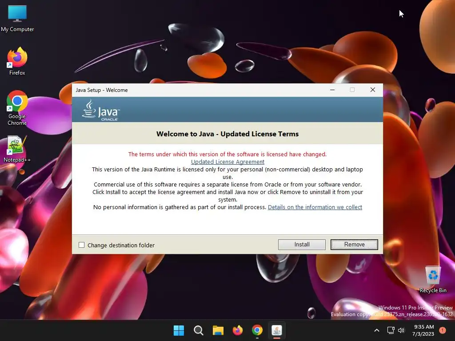Open the Updated License Agreement link
This screenshot has width=455, height=341.
(x=227, y=162)
